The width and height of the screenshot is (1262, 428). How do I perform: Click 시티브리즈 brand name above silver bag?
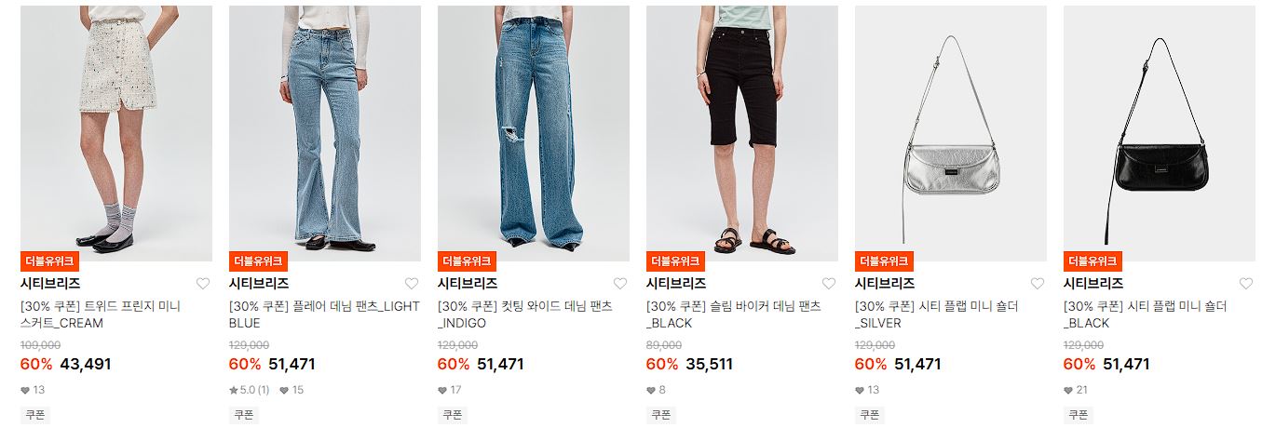[885, 284]
